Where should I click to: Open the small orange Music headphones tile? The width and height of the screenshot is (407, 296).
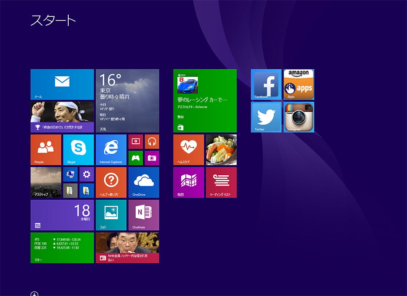pyautogui.click(x=152, y=142)
